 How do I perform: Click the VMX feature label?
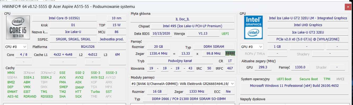(27, 87)
